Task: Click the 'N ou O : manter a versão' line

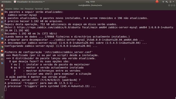Action: pos(47,68)
